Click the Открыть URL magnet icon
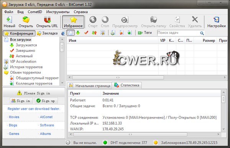 tap(47, 20)
